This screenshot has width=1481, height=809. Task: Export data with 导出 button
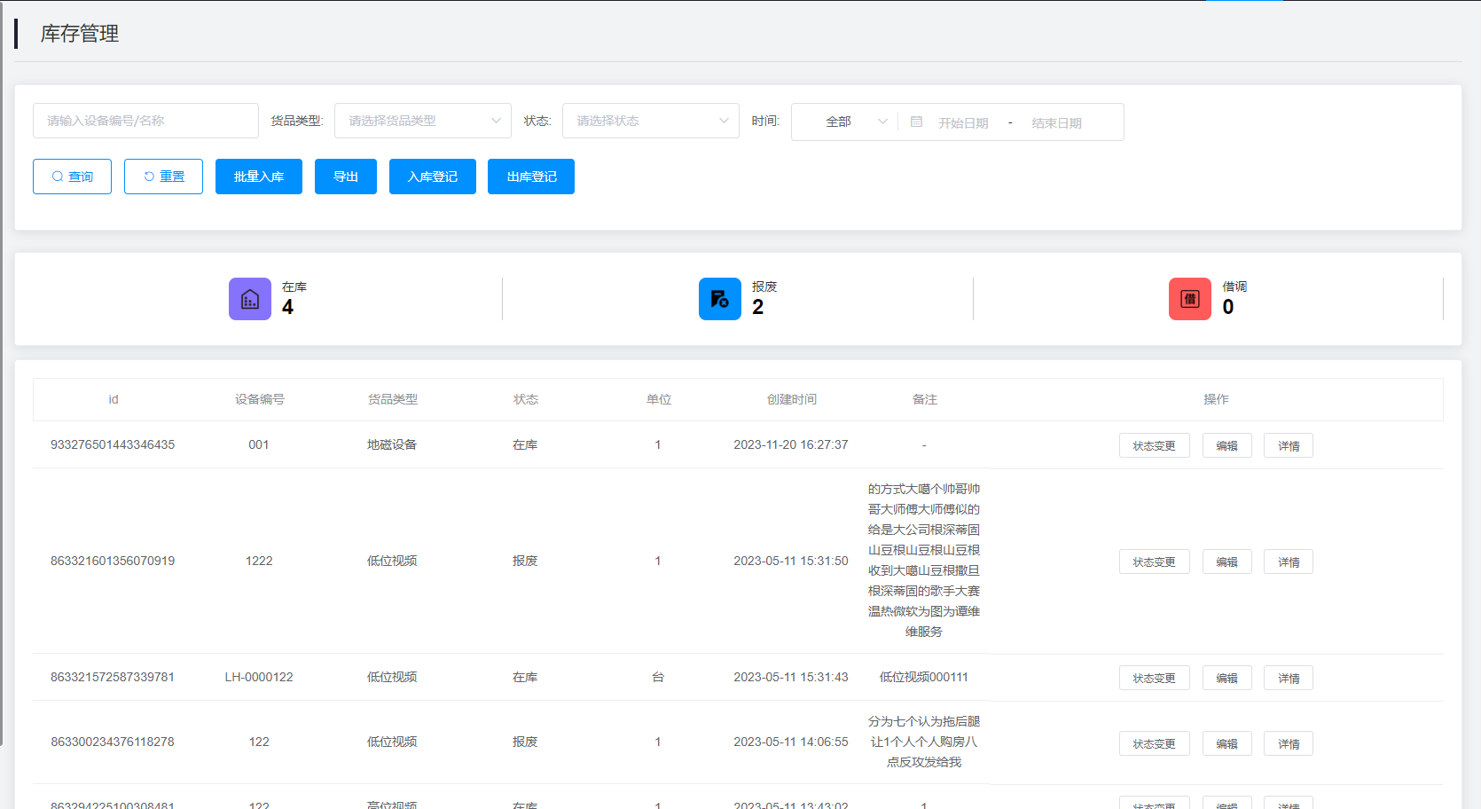coord(346,177)
